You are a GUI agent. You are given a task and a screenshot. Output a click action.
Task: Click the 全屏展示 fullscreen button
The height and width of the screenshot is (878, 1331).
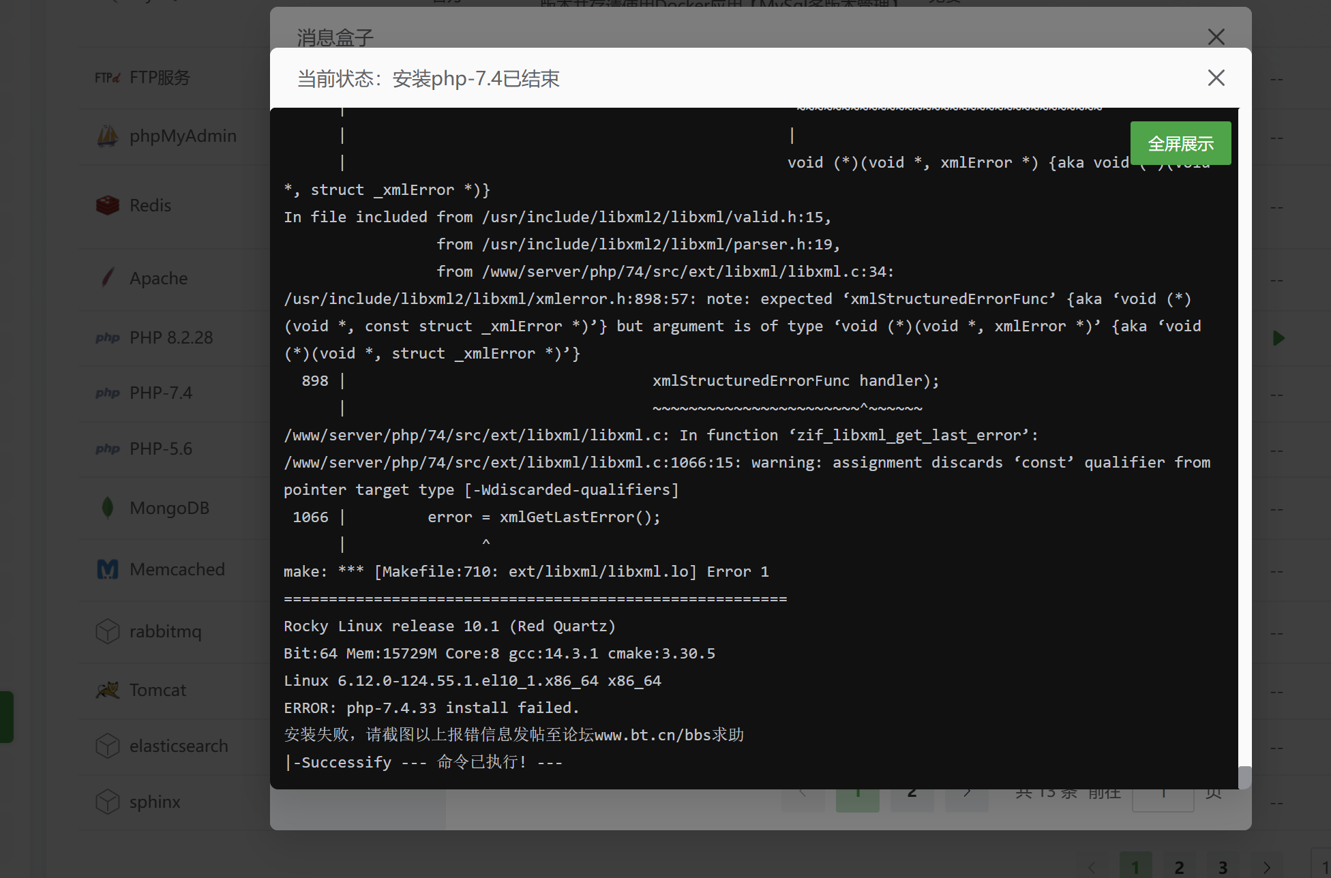tap(1180, 143)
